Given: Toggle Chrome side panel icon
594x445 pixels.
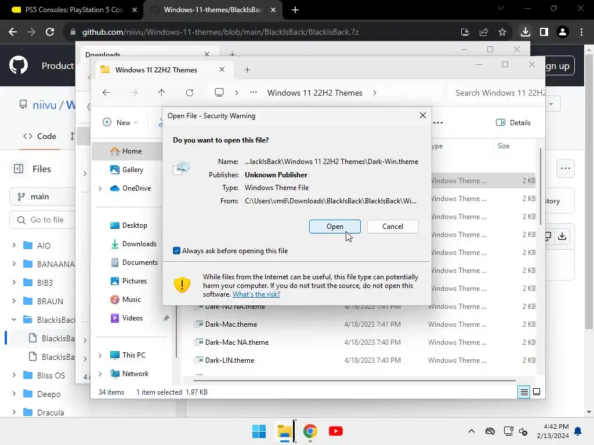Looking at the screenshot, I should (544, 32).
